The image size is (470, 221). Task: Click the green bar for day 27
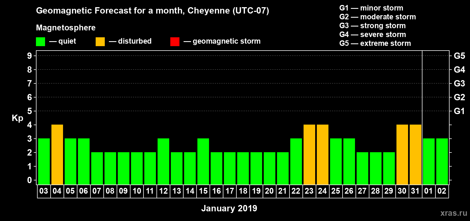362,169
